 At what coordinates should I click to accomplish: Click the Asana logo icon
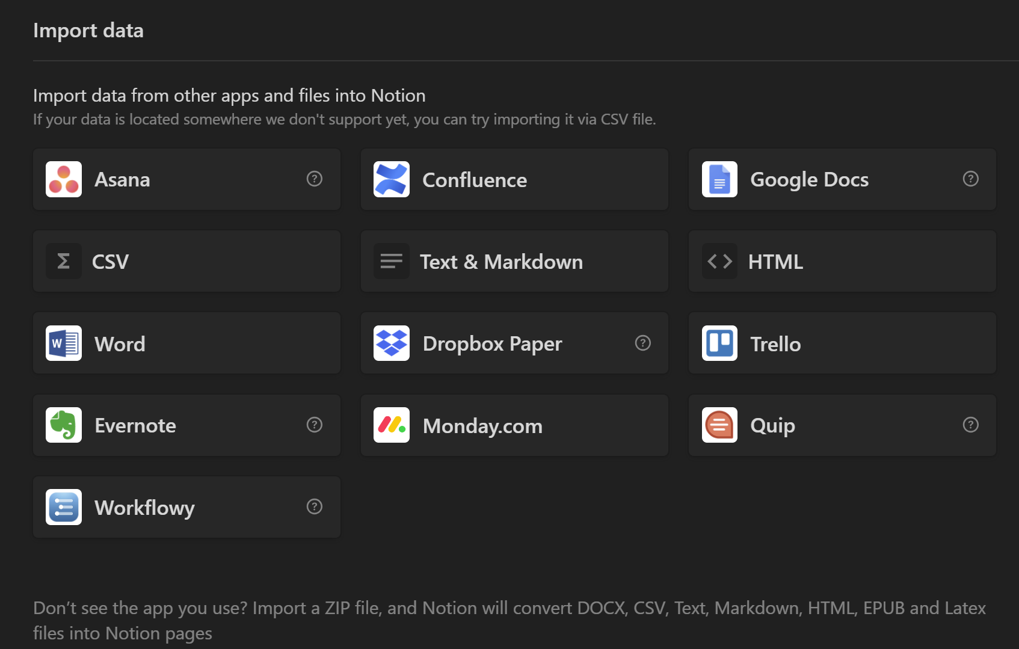[64, 179]
